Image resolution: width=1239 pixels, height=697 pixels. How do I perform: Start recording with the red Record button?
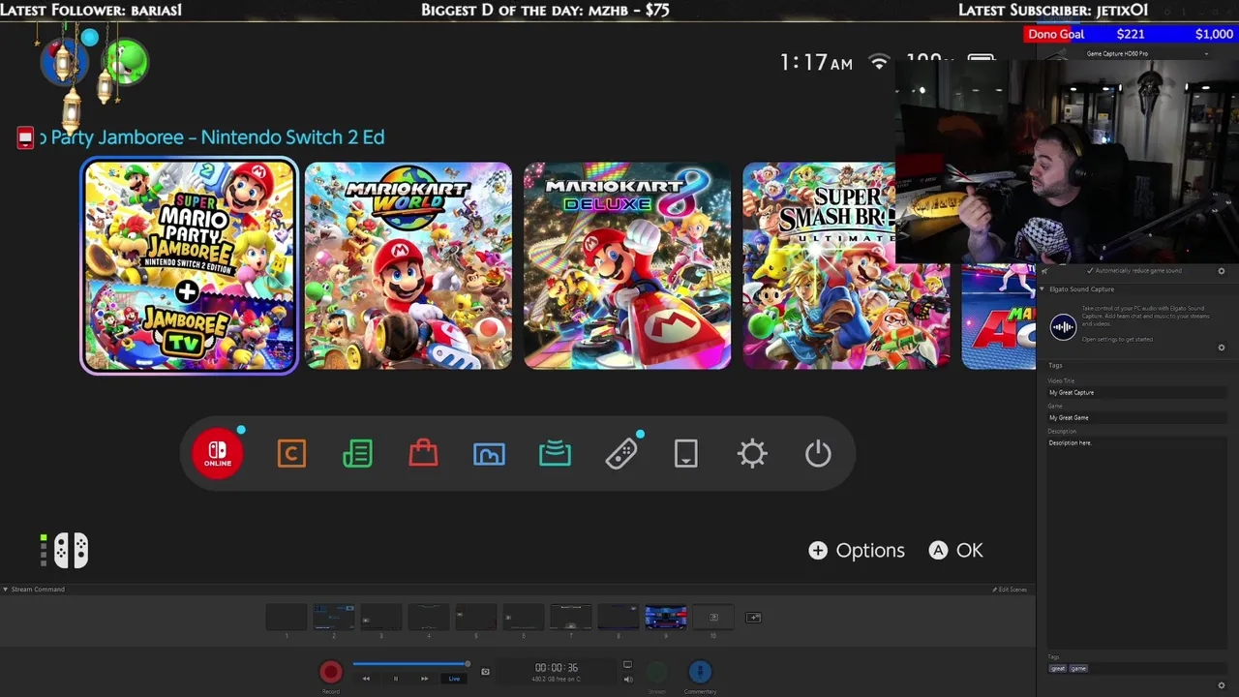click(x=331, y=672)
